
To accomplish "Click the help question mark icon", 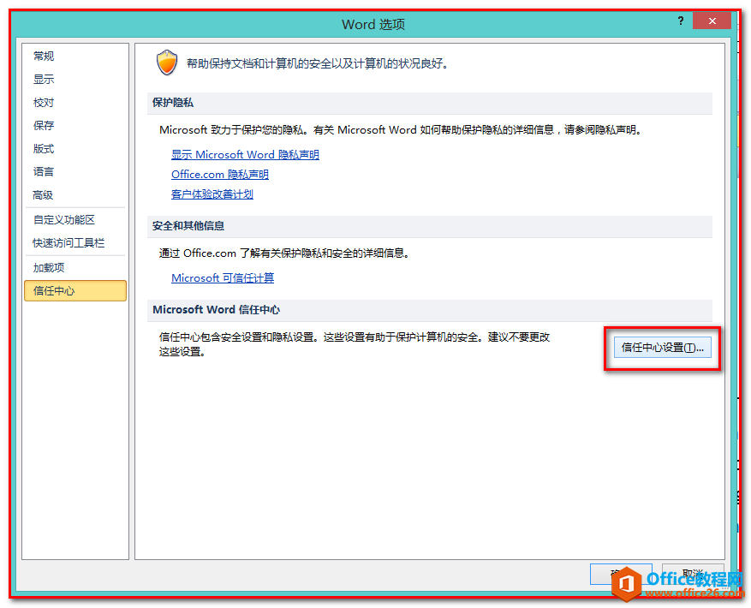I will click(681, 21).
